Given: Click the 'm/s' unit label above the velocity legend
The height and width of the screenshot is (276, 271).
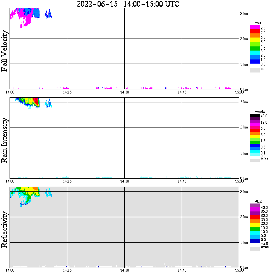Looking at the screenshot, I should (258, 23).
